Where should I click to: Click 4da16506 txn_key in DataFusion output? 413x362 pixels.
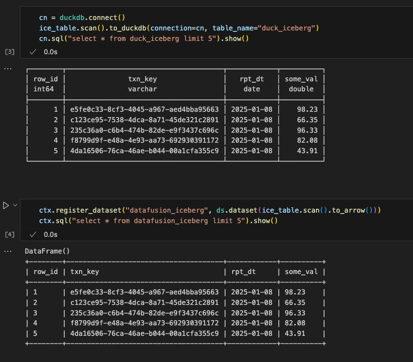tap(144, 333)
